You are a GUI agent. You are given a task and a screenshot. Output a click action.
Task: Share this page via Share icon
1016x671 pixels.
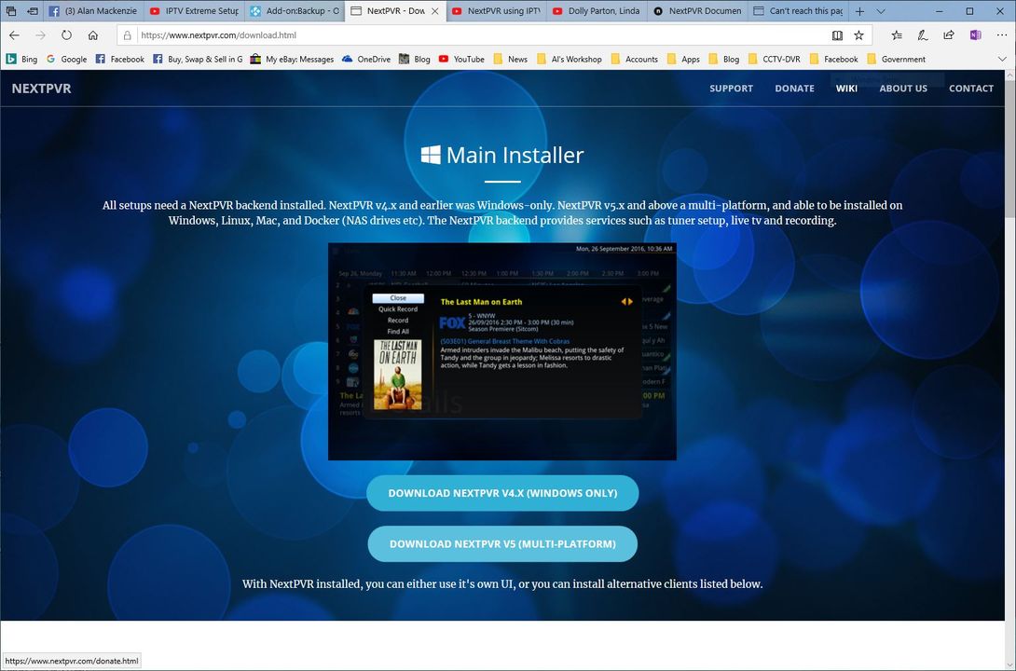coord(949,35)
